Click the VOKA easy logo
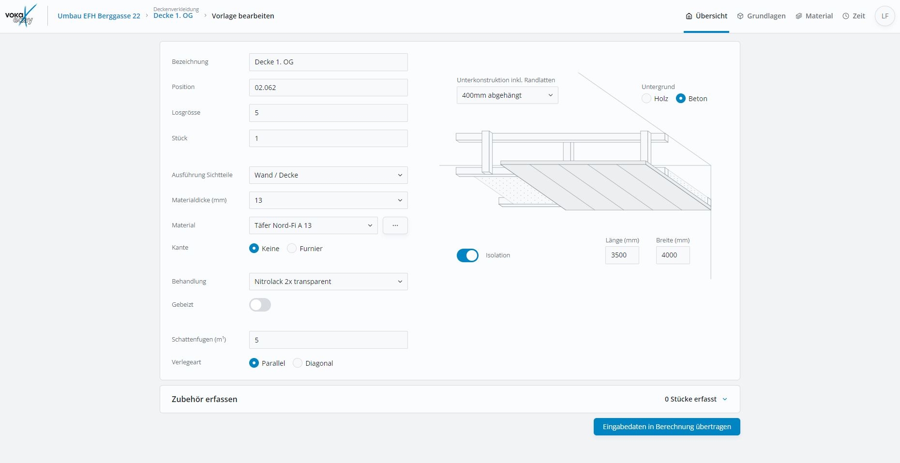The height and width of the screenshot is (463, 900). [x=20, y=15]
